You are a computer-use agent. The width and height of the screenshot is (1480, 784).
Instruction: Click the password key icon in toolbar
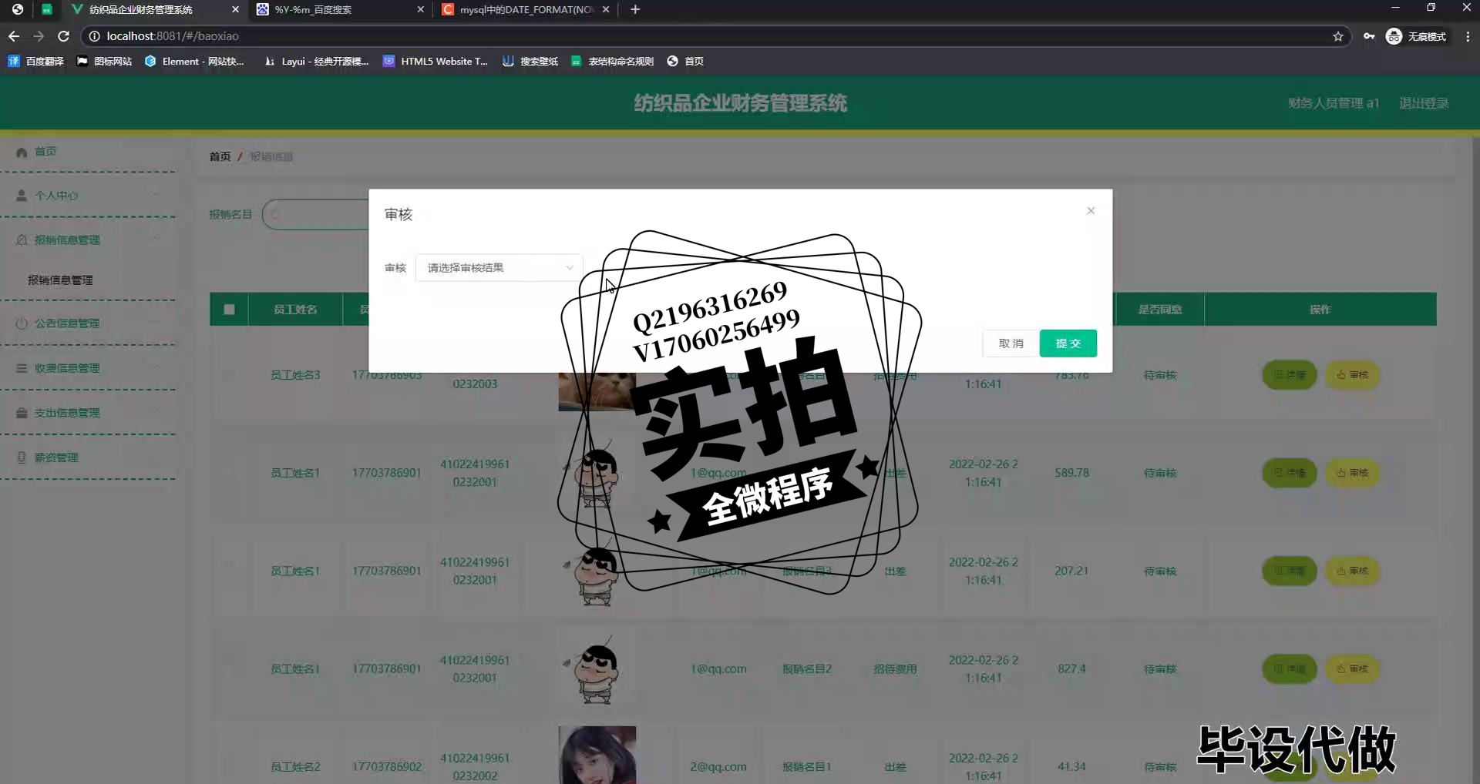click(x=1369, y=36)
